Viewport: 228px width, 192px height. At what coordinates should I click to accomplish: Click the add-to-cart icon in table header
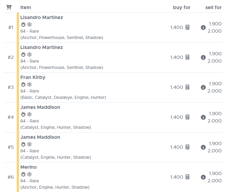[9, 7]
